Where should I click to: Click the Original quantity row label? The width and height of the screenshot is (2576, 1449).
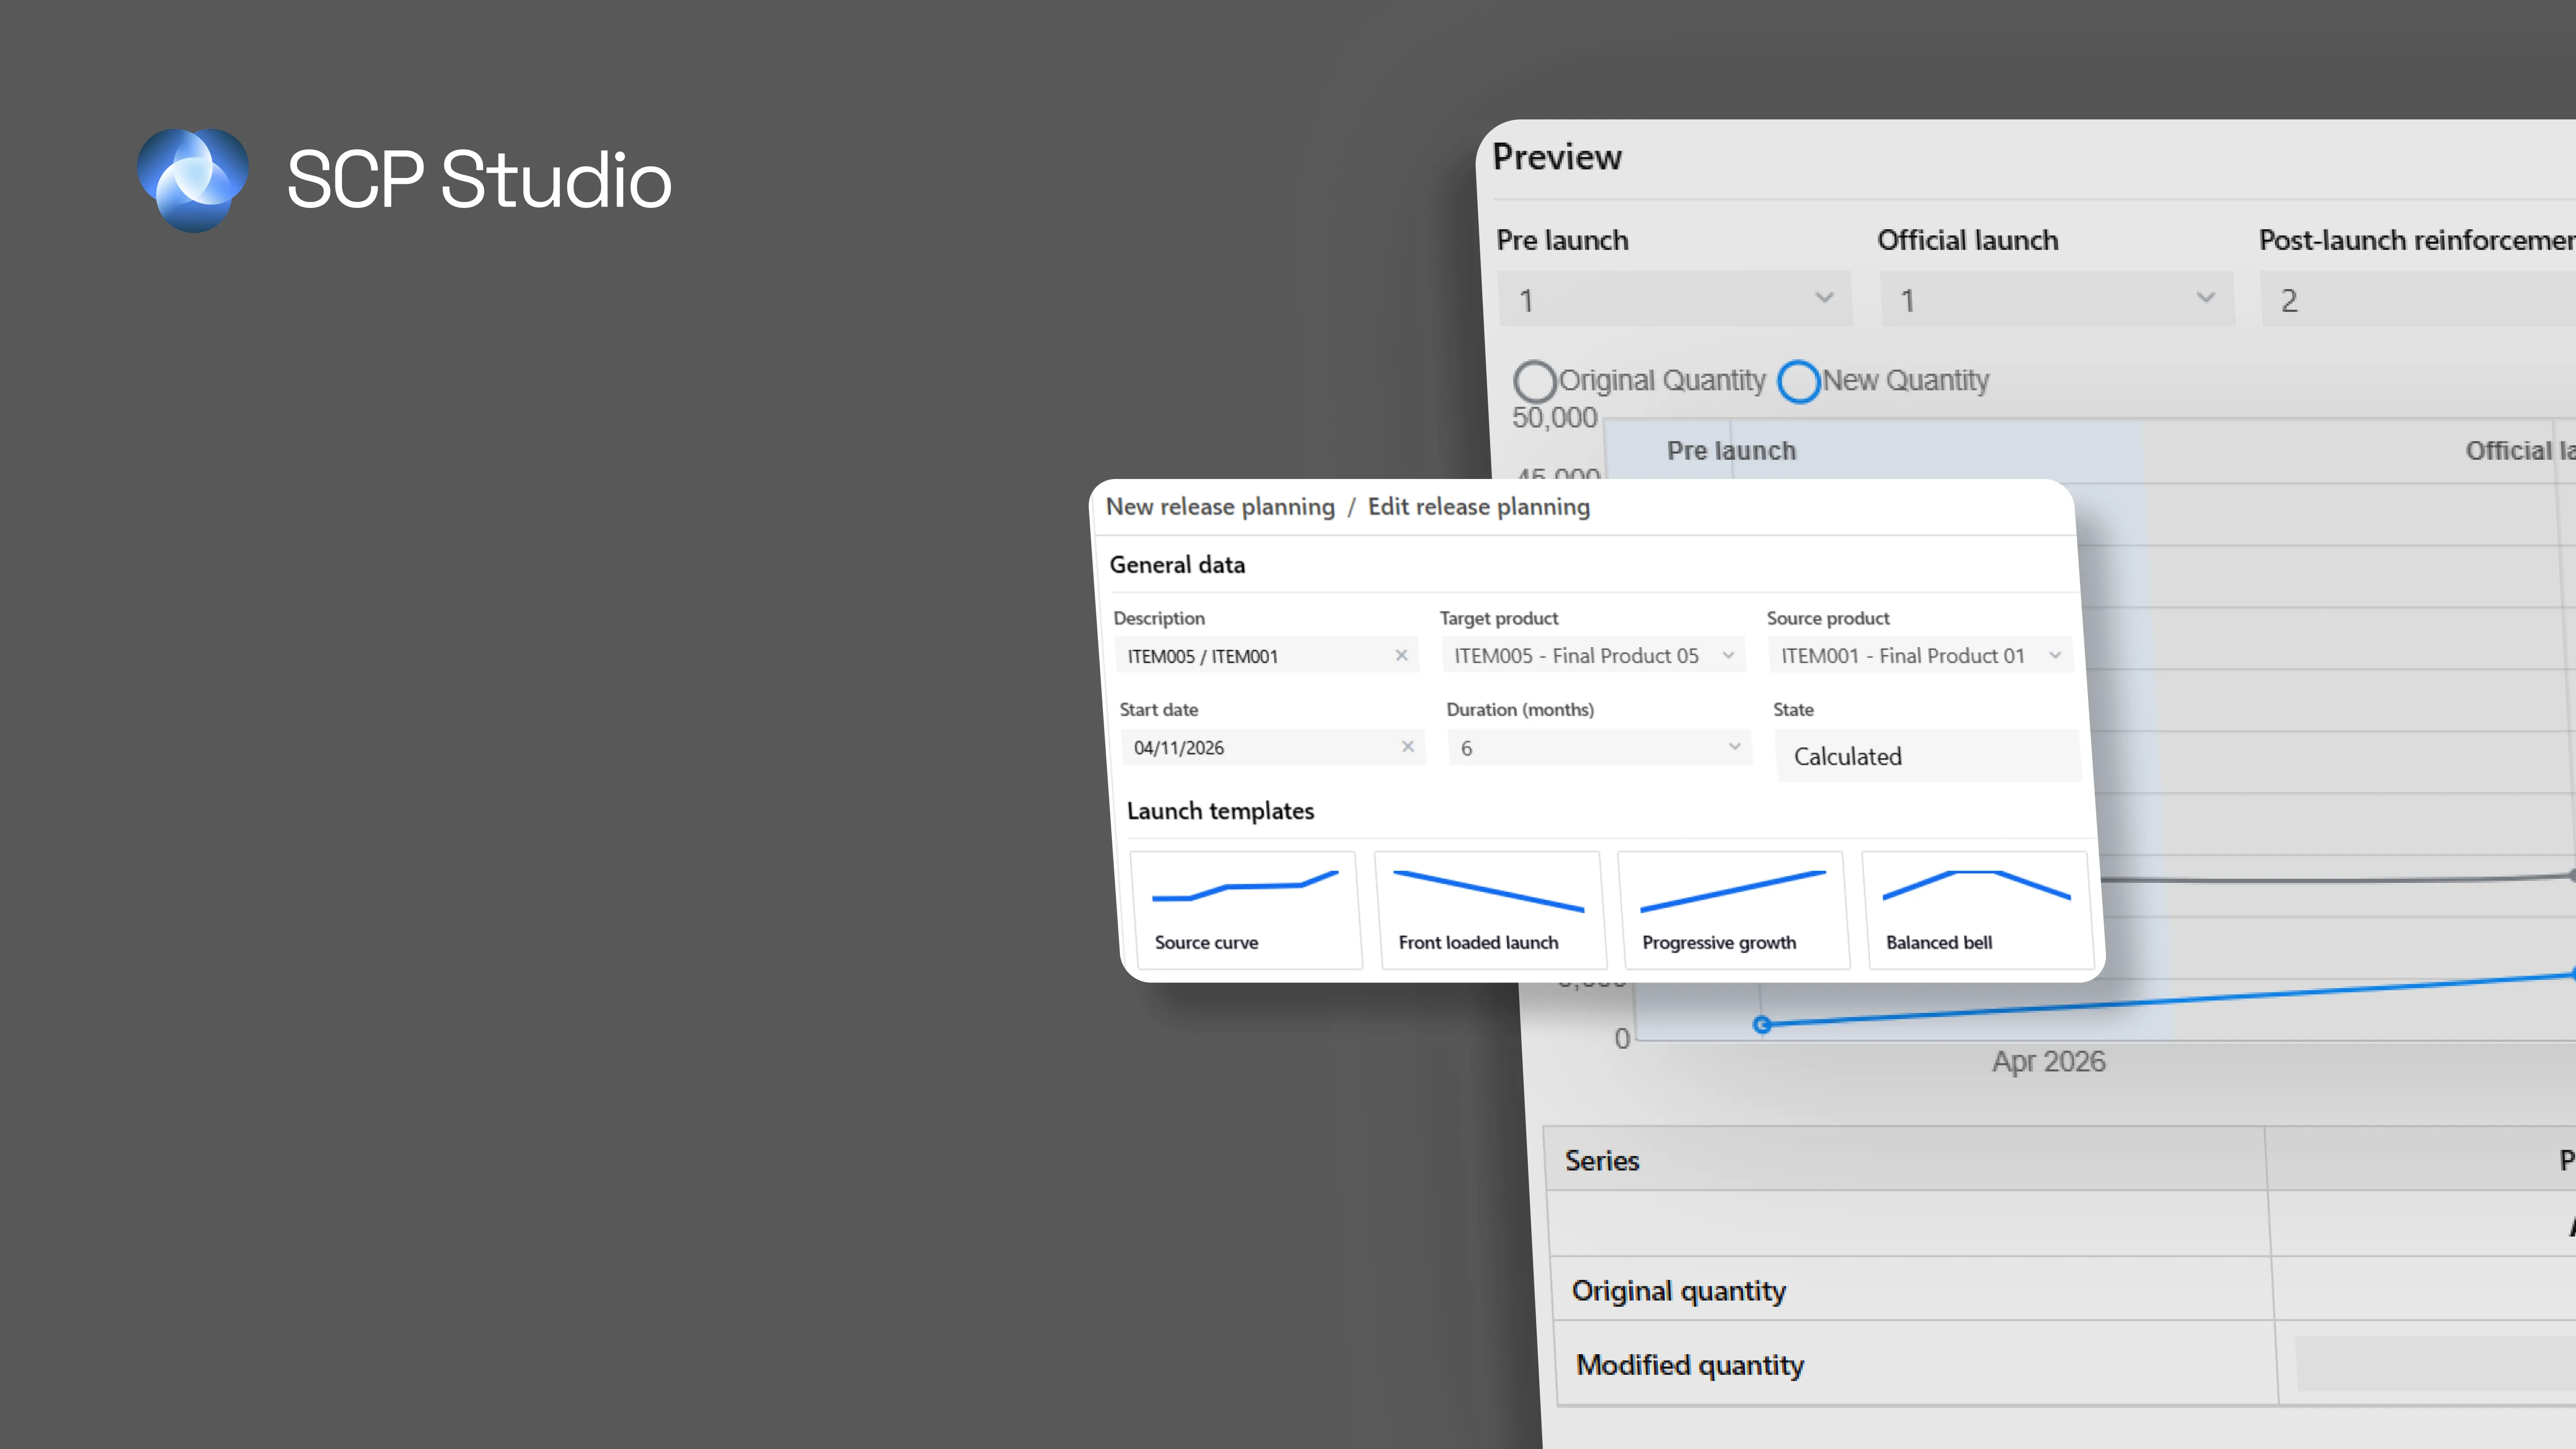click(x=1678, y=1291)
